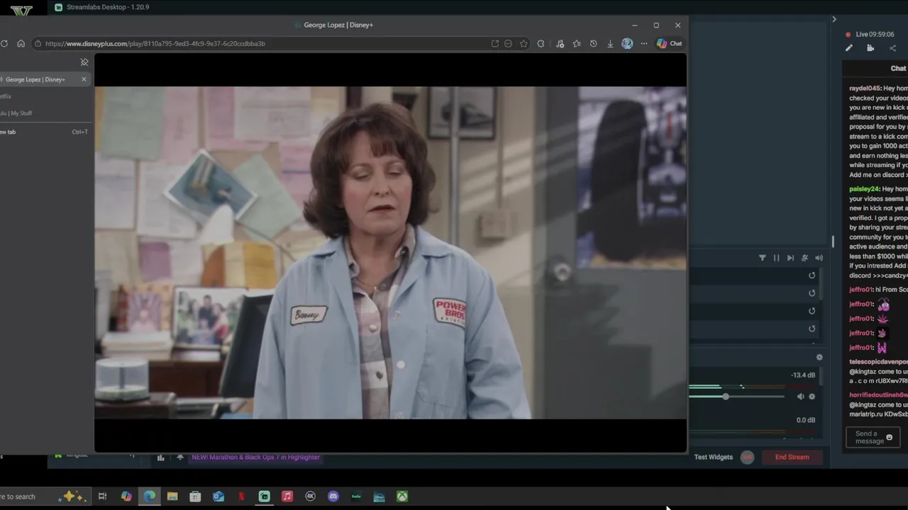This screenshot has height=510, width=908.
Task: Click the Test Widgets button
Action: pyautogui.click(x=714, y=457)
